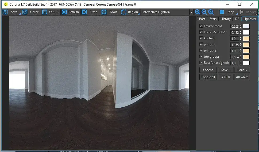Image resolution: width=259 pixels, height=152 pixels.
Task: Decrease CoronaSun002 intensity with down arrow
Action: (x=241, y=33)
